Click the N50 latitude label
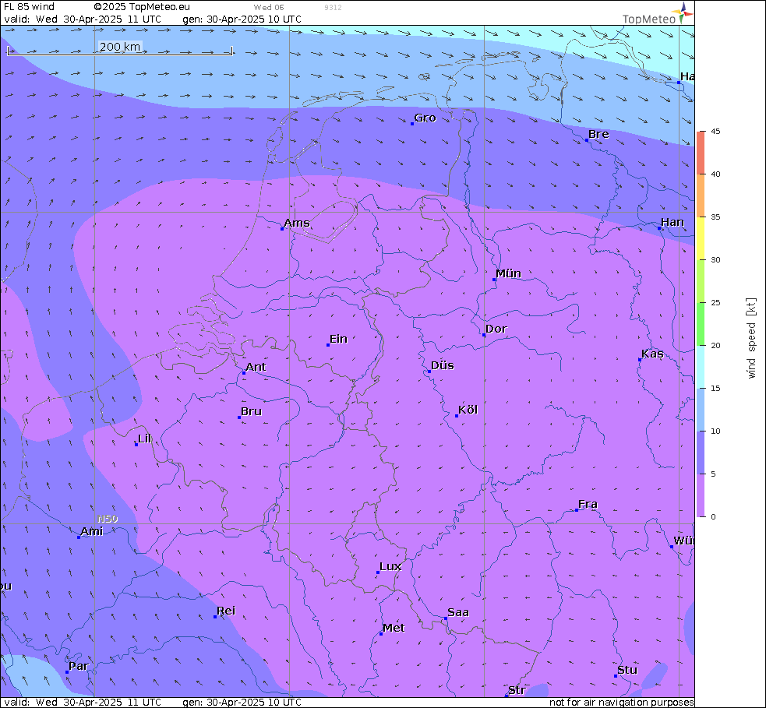The image size is (766, 708). [108, 519]
